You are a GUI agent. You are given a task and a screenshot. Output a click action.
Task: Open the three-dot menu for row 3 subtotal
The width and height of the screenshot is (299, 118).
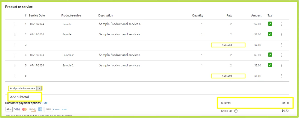pyautogui.click(x=281, y=45)
